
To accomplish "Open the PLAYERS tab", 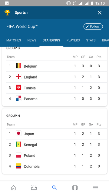I will tap(73, 40).
